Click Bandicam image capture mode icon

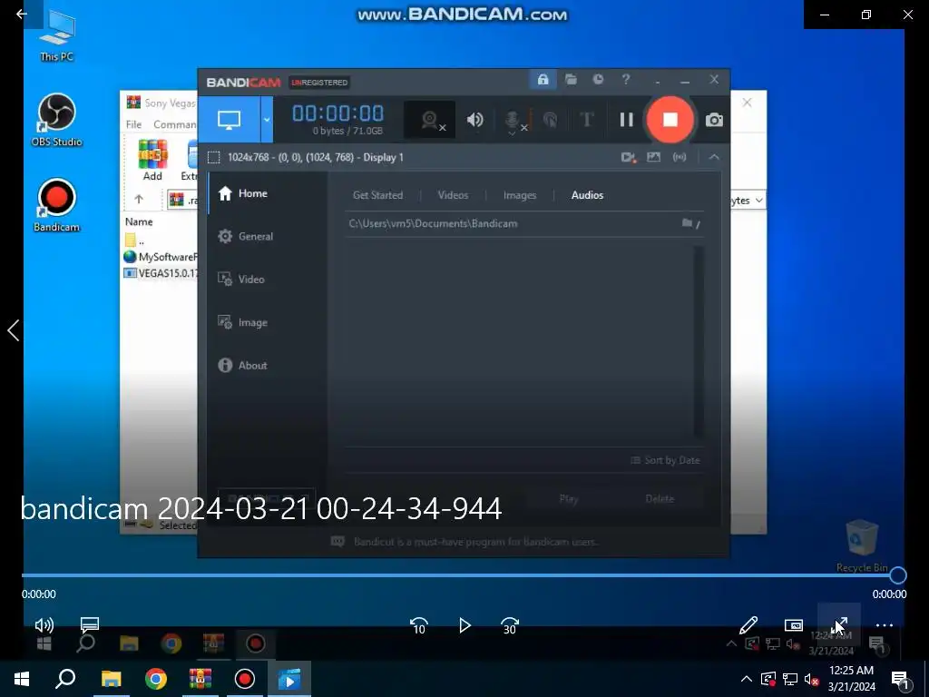pos(653,157)
